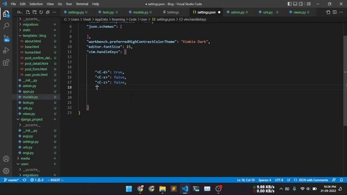Collapse the templates\blog folder
Viewport: 347px width, 195px height.
[34, 35]
